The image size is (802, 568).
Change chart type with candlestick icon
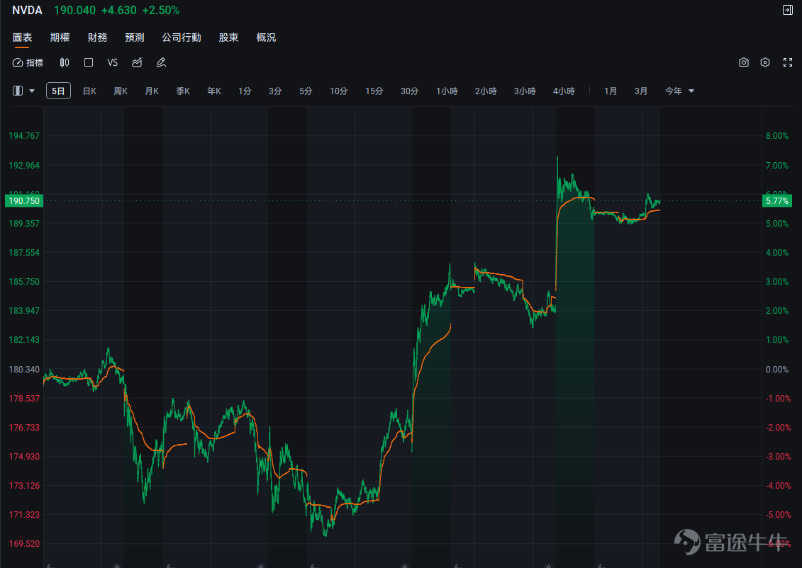[65, 62]
